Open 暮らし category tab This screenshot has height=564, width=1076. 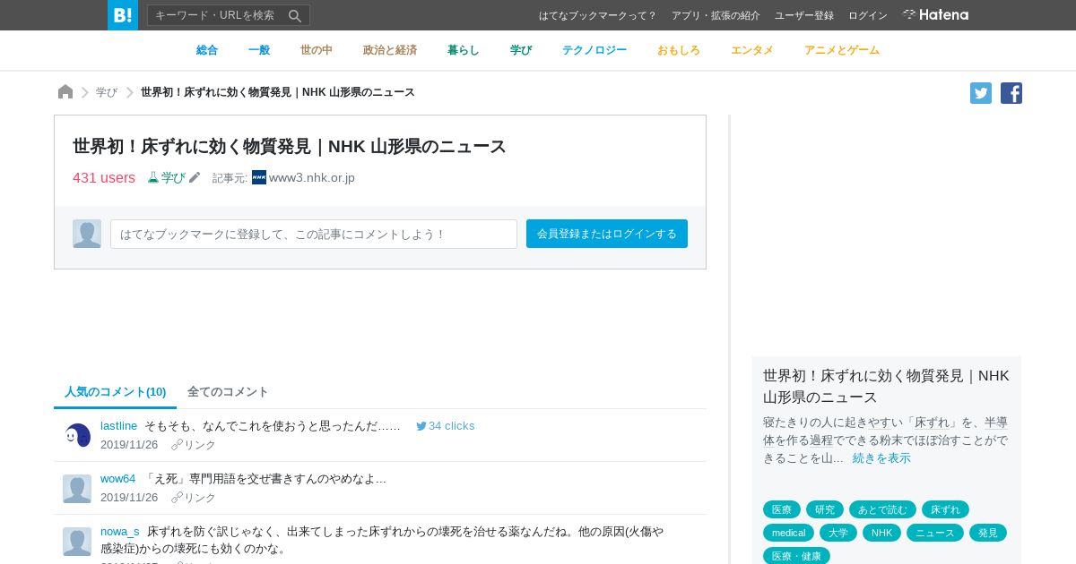(464, 50)
